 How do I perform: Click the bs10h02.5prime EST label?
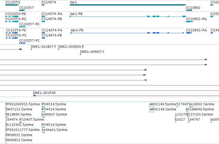point(202,104)
